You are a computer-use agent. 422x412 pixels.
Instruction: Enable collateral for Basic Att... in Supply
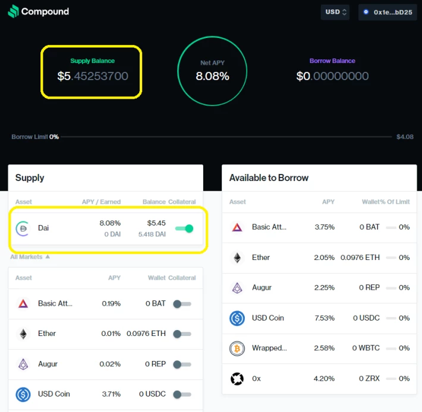182,304
